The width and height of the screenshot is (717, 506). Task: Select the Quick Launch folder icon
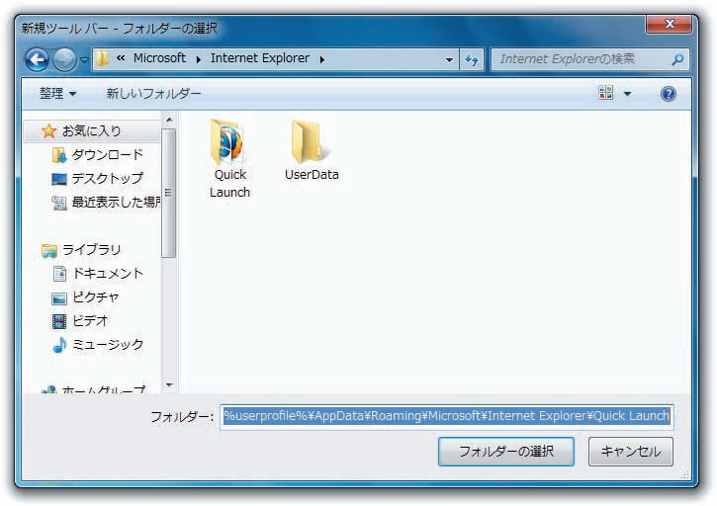[x=227, y=142]
